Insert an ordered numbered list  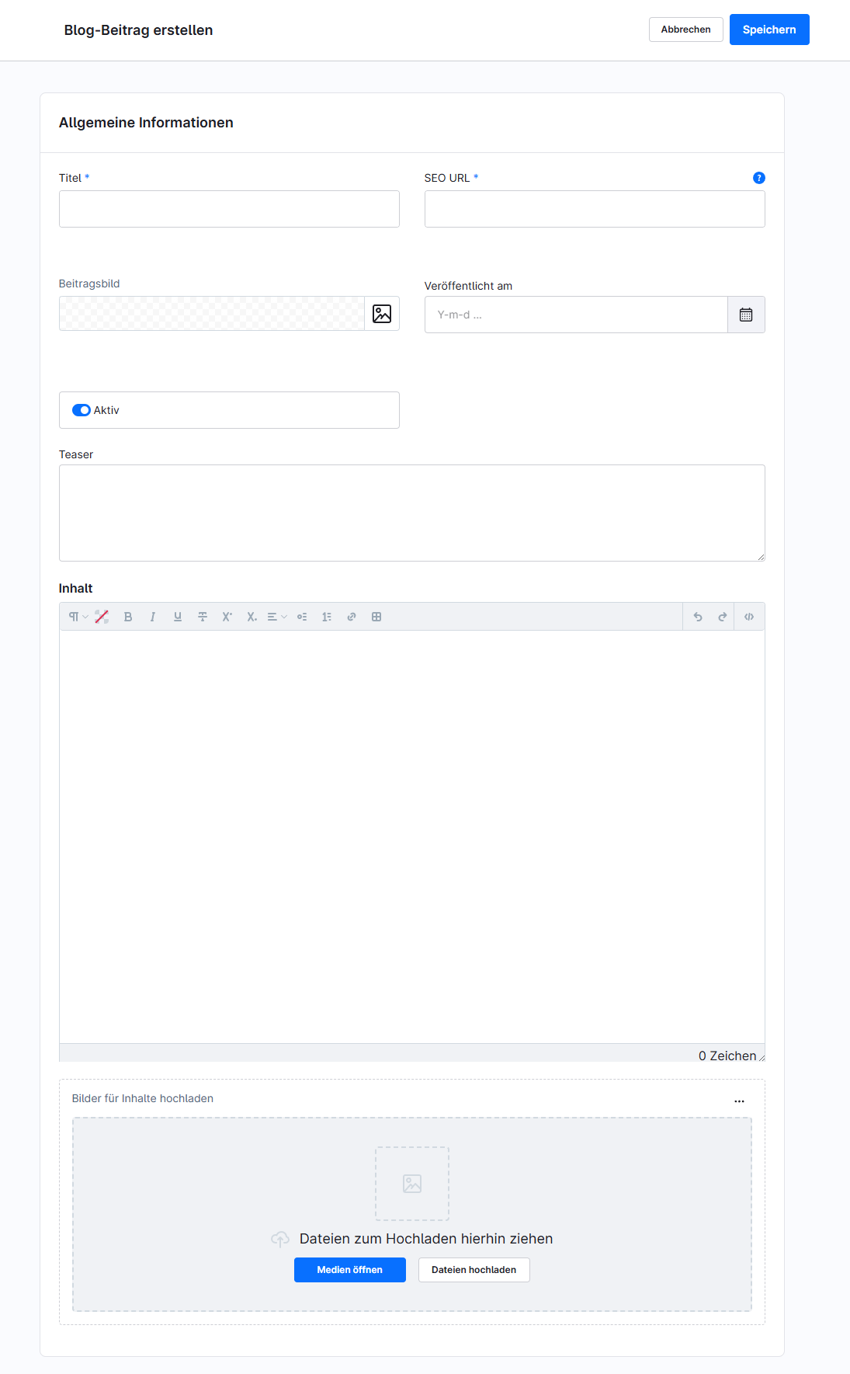(x=327, y=617)
